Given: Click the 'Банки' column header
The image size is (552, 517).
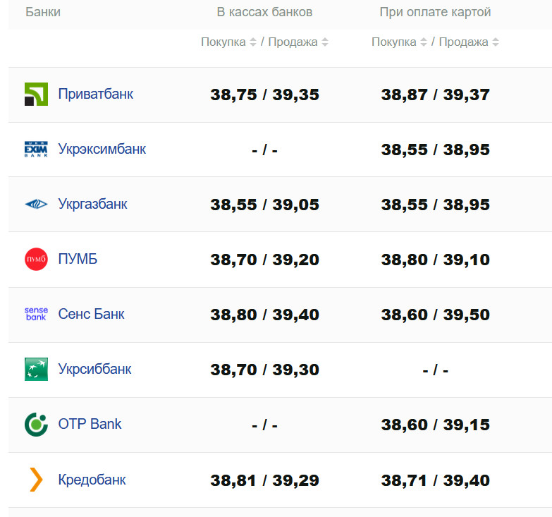Looking at the screenshot, I should point(43,12).
